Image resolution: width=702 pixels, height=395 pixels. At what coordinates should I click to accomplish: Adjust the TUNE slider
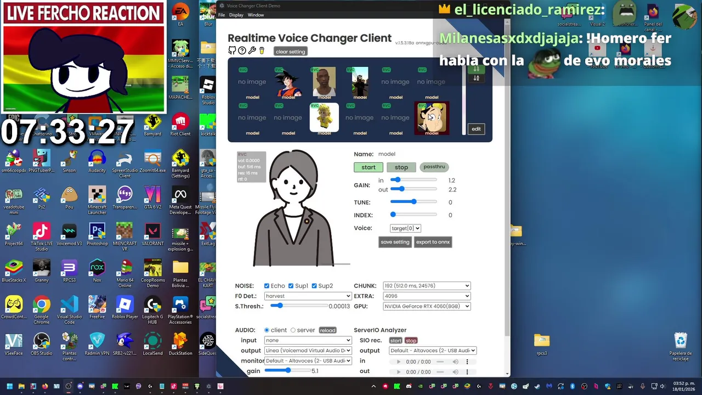tap(414, 202)
